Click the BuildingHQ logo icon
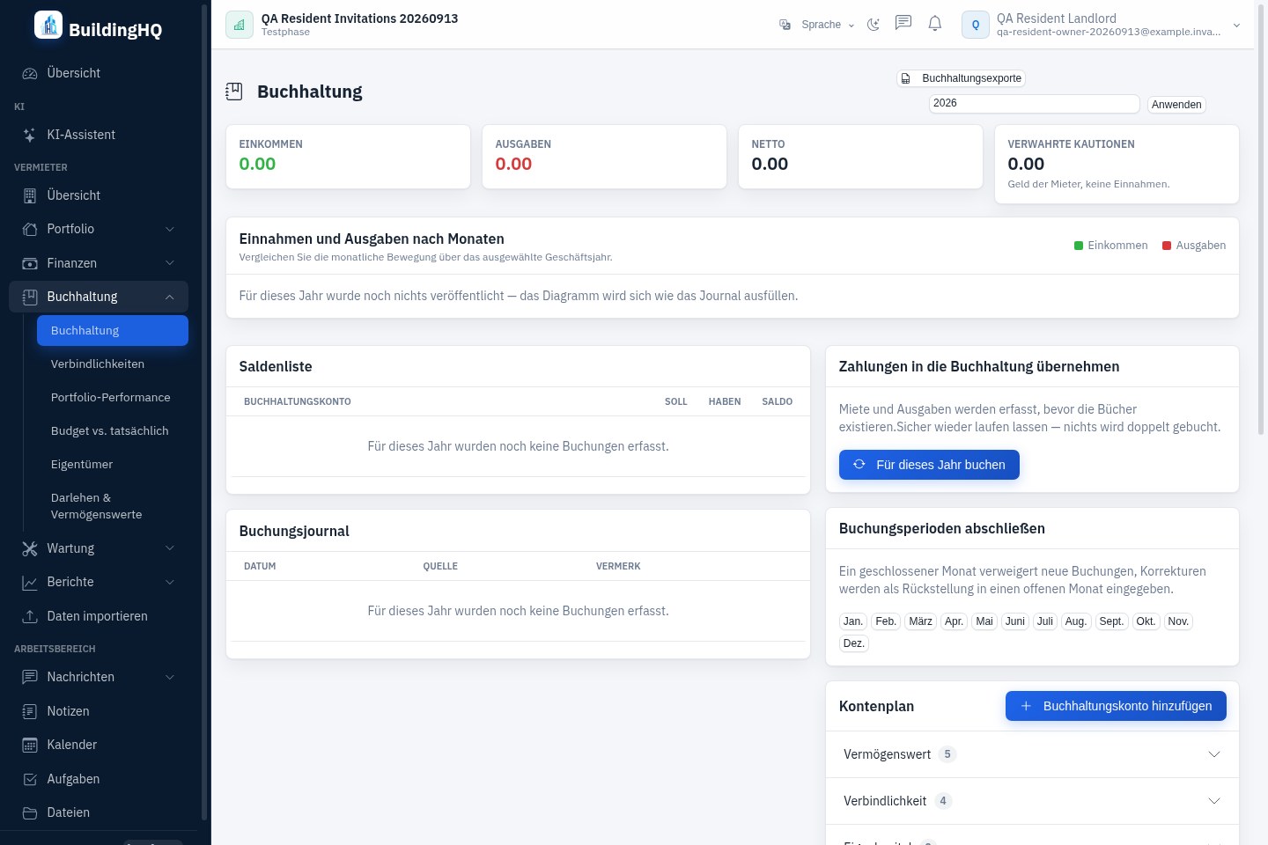Screen dimensions: 1268x845 coord(48,26)
